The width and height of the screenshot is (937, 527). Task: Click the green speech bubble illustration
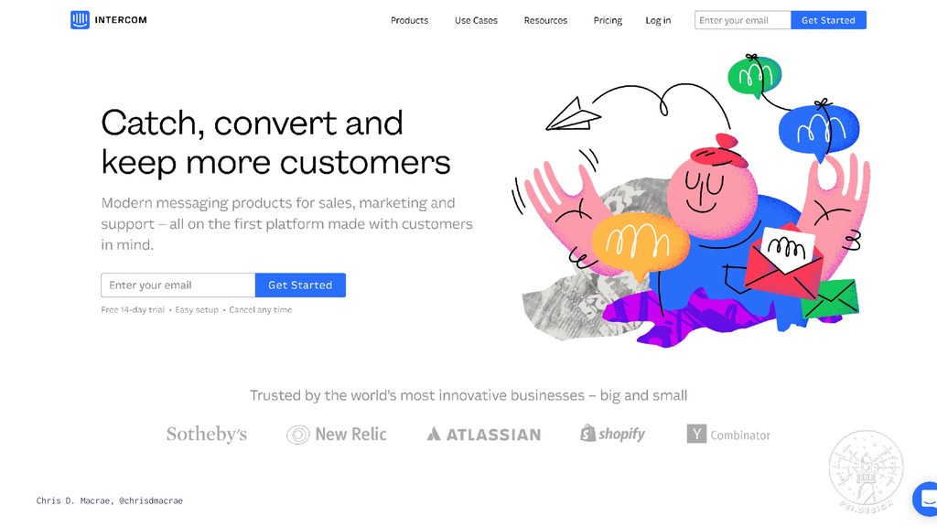754,76
